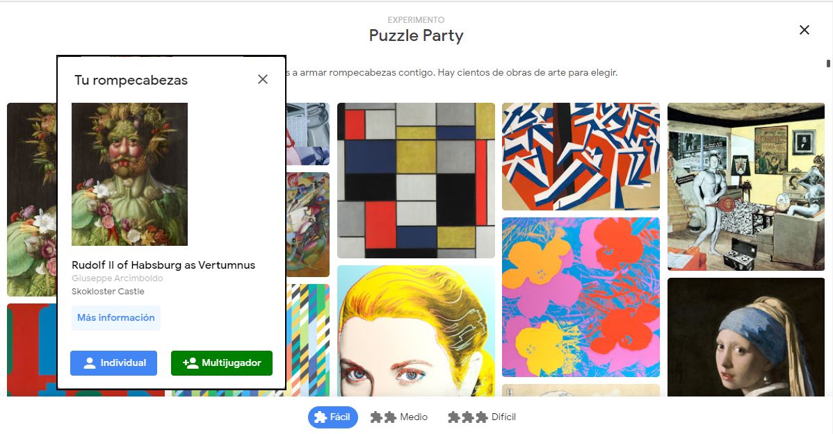Click the double puzzle pieces icon
The image size is (833, 434).
click(x=383, y=417)
